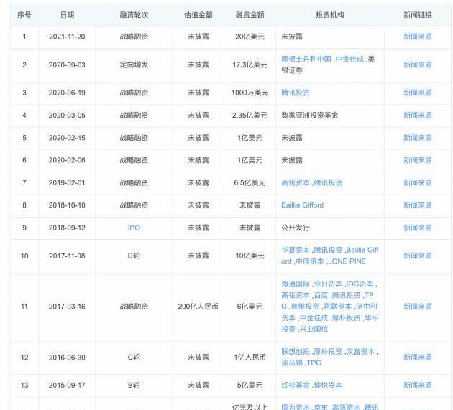Screen dimensions: 453x410
Task: Select the 1亿人民币 amount cell
Action: click(x=250, y=357)
